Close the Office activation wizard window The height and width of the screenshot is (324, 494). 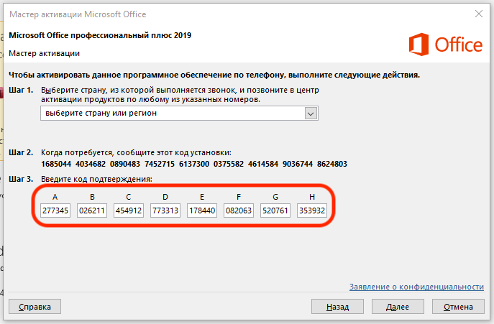pos(477,13)
